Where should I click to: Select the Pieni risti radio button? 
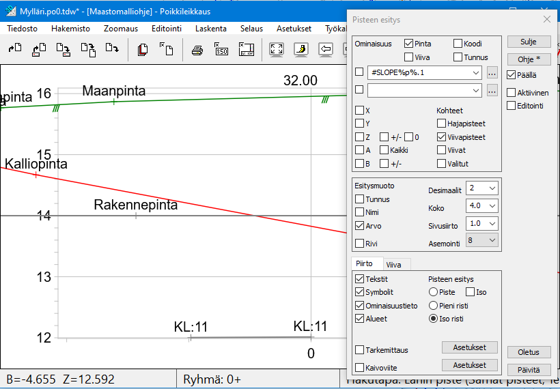pyautogui.click(x=433, y=306)
